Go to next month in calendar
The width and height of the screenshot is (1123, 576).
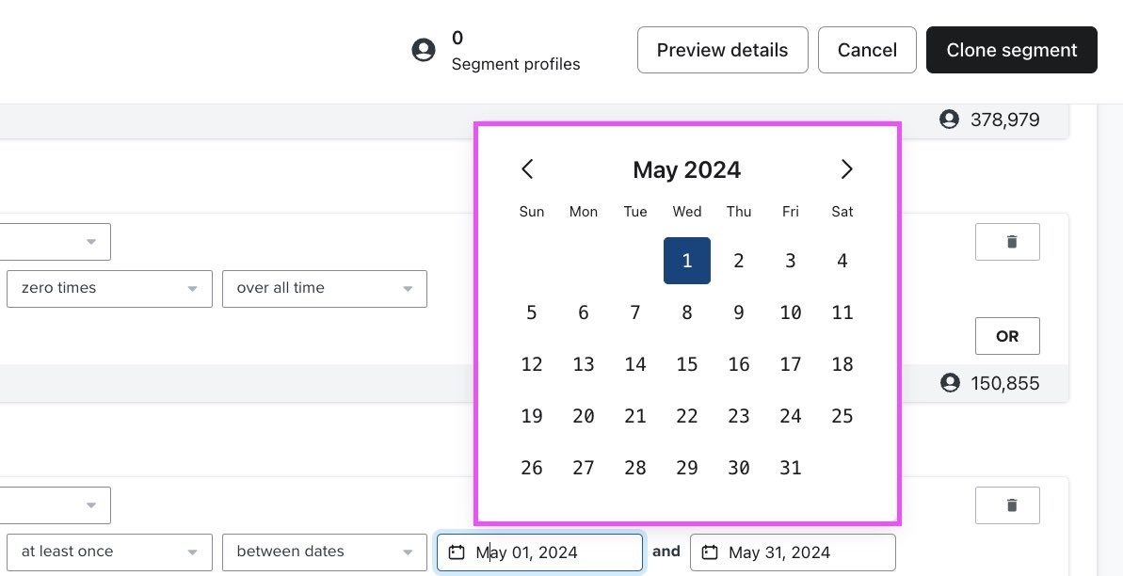pyautogui.click(x=846, y=169)
